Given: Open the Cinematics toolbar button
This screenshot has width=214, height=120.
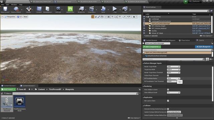Looking at the screenshot, I should (x=92, y=10).
